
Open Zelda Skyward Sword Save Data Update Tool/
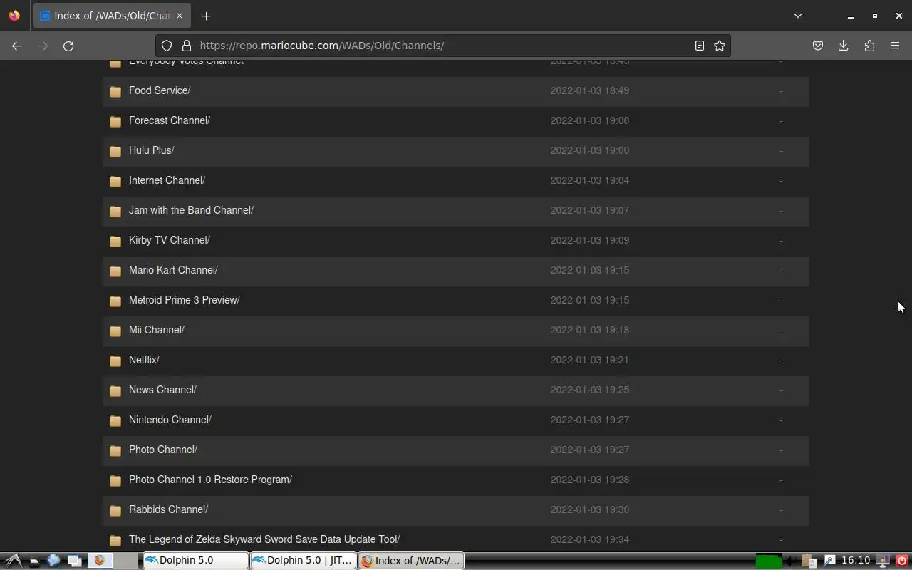pyautogui.click(x=264, y=539)
